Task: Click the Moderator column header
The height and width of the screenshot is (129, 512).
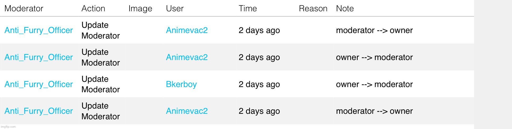Action: (x=24, y=8)
